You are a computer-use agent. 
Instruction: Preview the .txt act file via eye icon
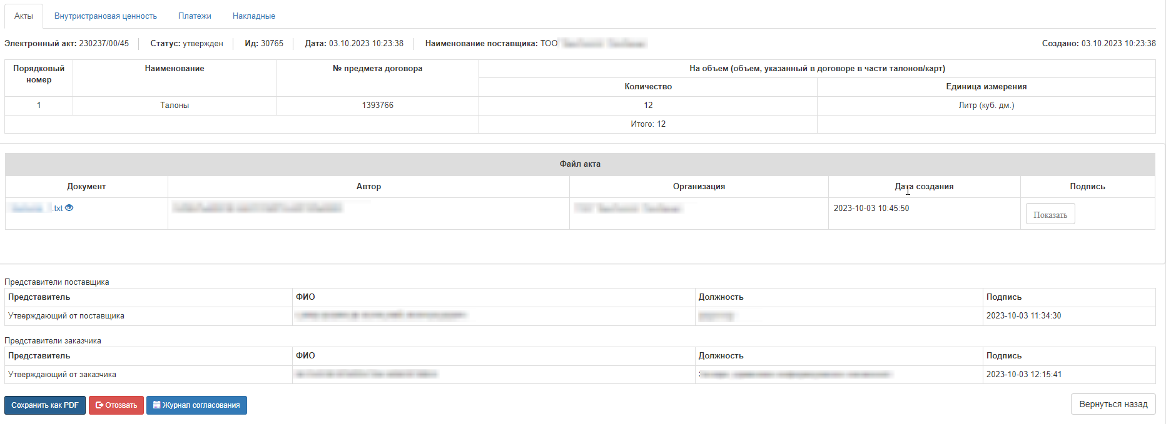[69, 208]
